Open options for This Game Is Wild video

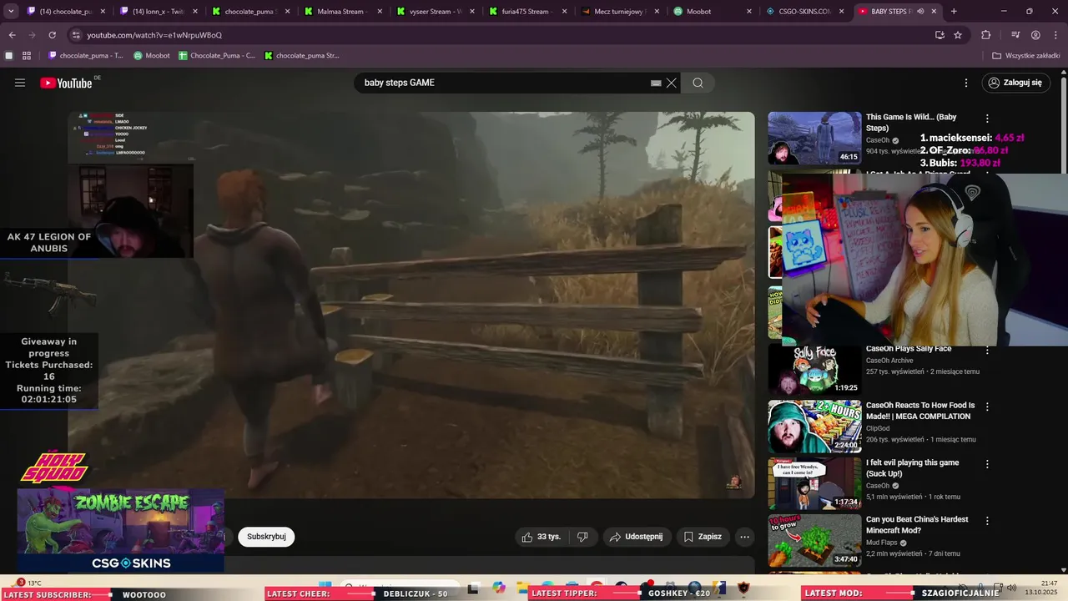point(987,119)
